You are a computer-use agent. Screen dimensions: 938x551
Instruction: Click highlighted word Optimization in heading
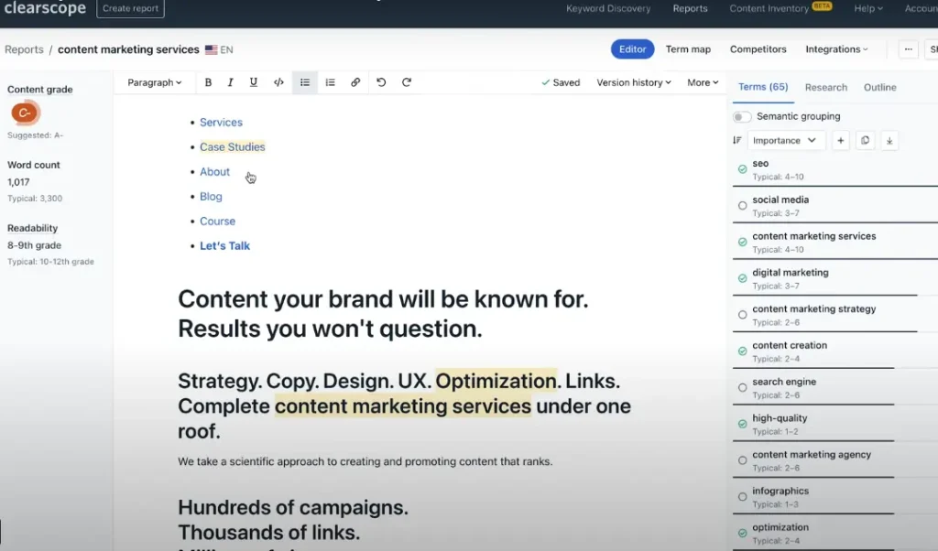click(x=496, y=382)
